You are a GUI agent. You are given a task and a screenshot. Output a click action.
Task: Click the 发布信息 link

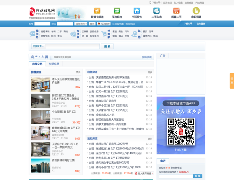(x=147, y=57)
